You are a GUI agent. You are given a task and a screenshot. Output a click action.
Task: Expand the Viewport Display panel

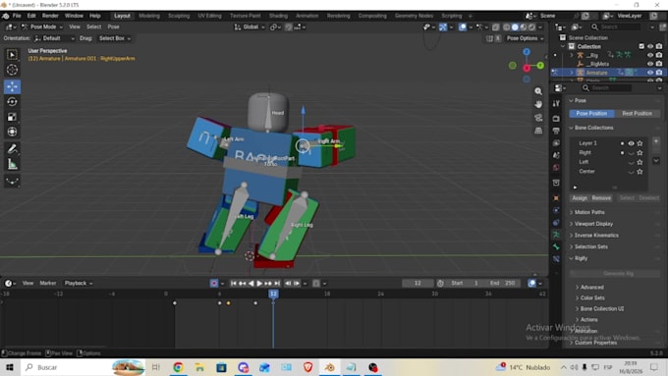[x=593, y=224]
